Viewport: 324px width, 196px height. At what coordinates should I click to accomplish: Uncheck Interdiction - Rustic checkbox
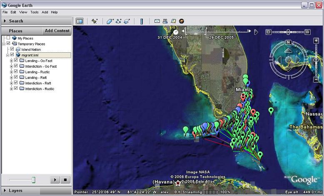[x=16, y=88]
